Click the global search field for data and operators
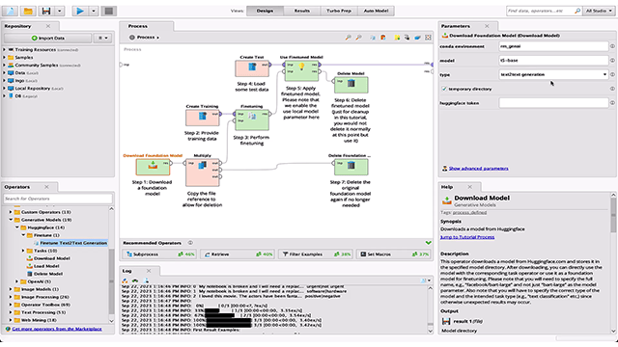The width and height of the screenshot is (618, 347). coord(543,11)
